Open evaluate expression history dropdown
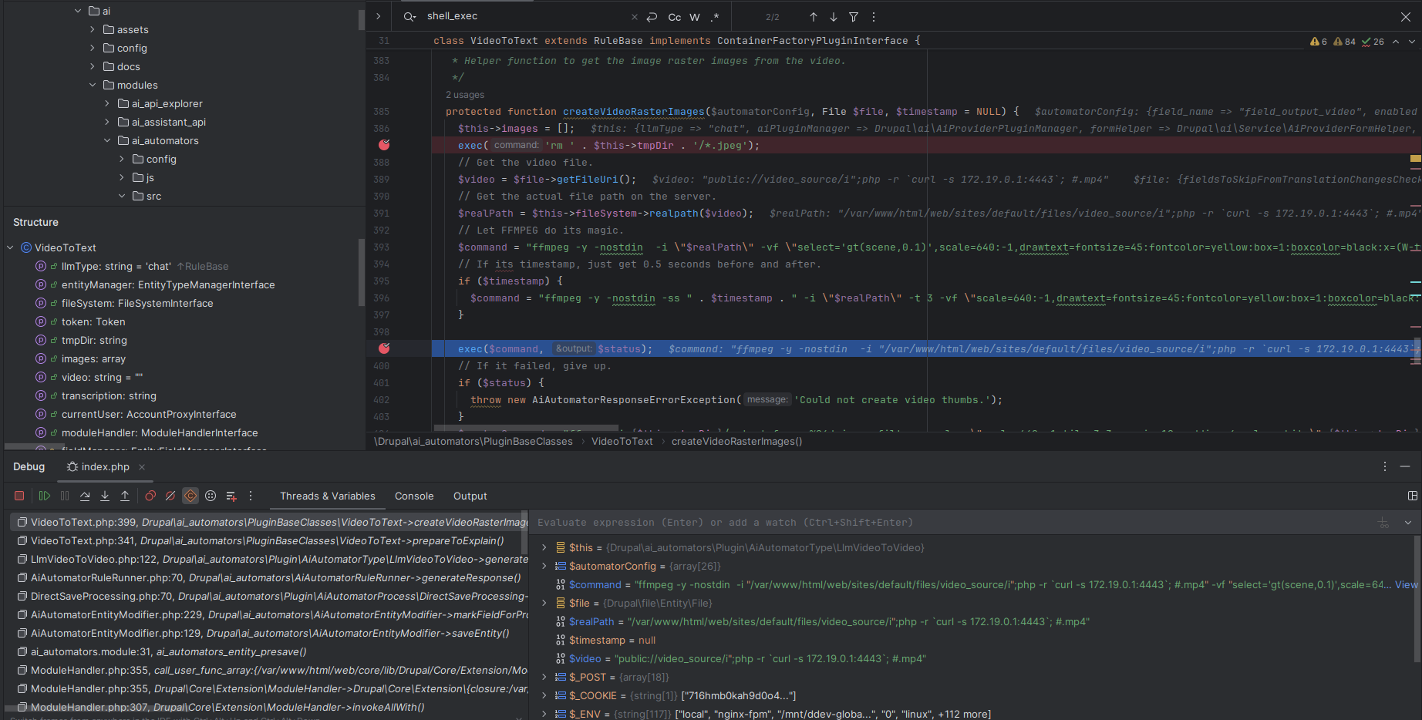1422x720 pixels. tap(1408, 523)
